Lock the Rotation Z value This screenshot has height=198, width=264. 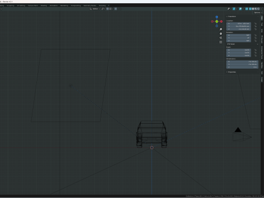tap(255, 41)
